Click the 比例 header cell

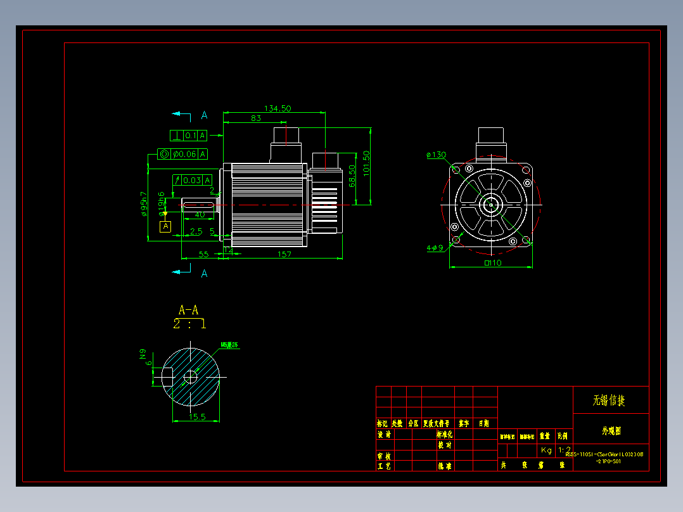coord(563,436)
